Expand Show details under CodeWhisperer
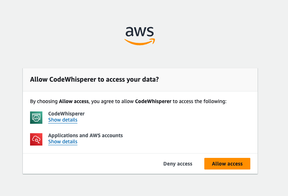The width and height of the screenshot is (288, 196). pos(63,120)
